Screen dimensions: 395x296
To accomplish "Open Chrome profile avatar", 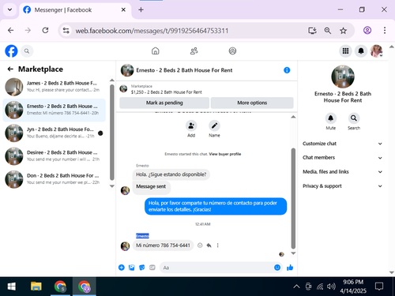I will 367,31.
